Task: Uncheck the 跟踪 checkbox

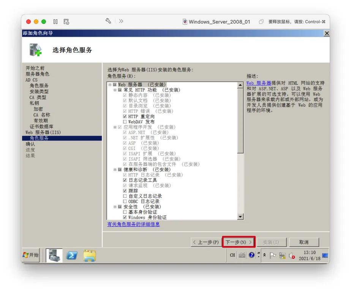Action: pos(125,191)
